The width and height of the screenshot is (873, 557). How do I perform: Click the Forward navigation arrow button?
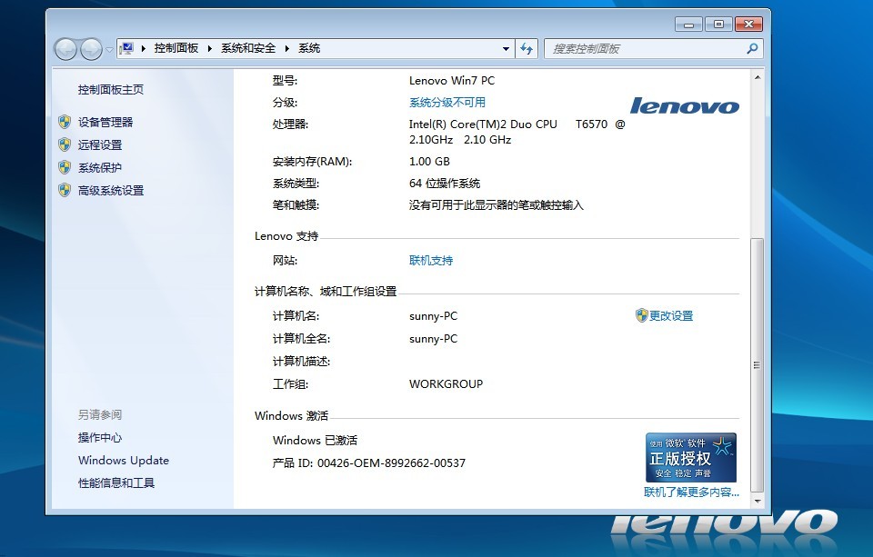pos(91,49)
